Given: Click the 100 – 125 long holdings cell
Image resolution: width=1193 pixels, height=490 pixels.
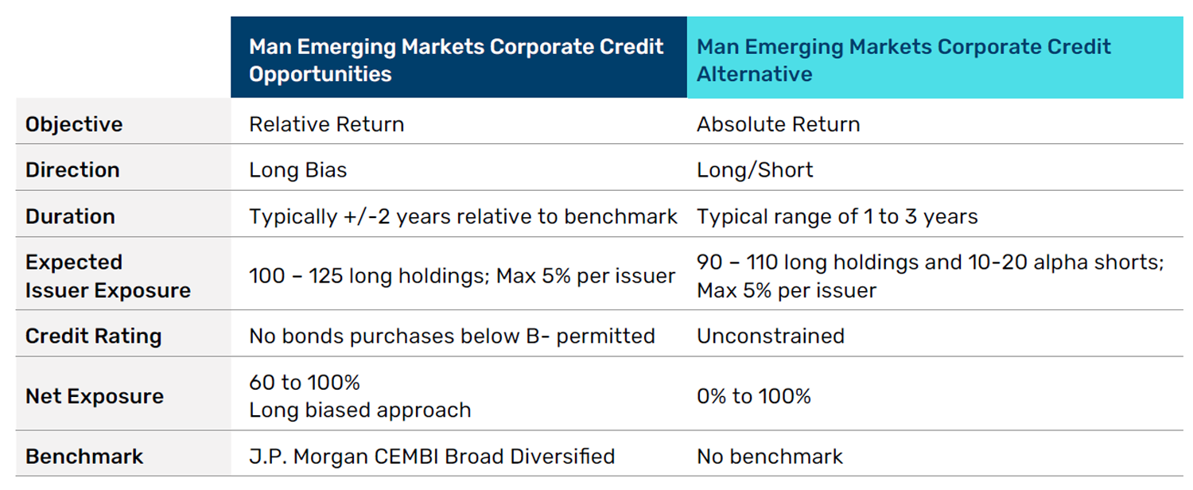Looking at the screenshot, I should coord(461,276).
